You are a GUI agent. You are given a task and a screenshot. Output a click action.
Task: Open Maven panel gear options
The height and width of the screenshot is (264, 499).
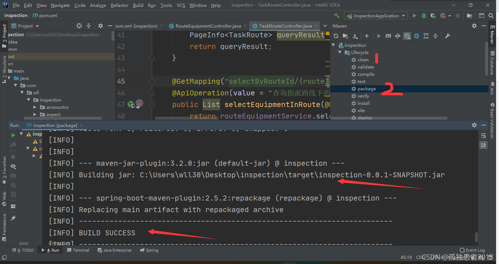tap(474, 26)
